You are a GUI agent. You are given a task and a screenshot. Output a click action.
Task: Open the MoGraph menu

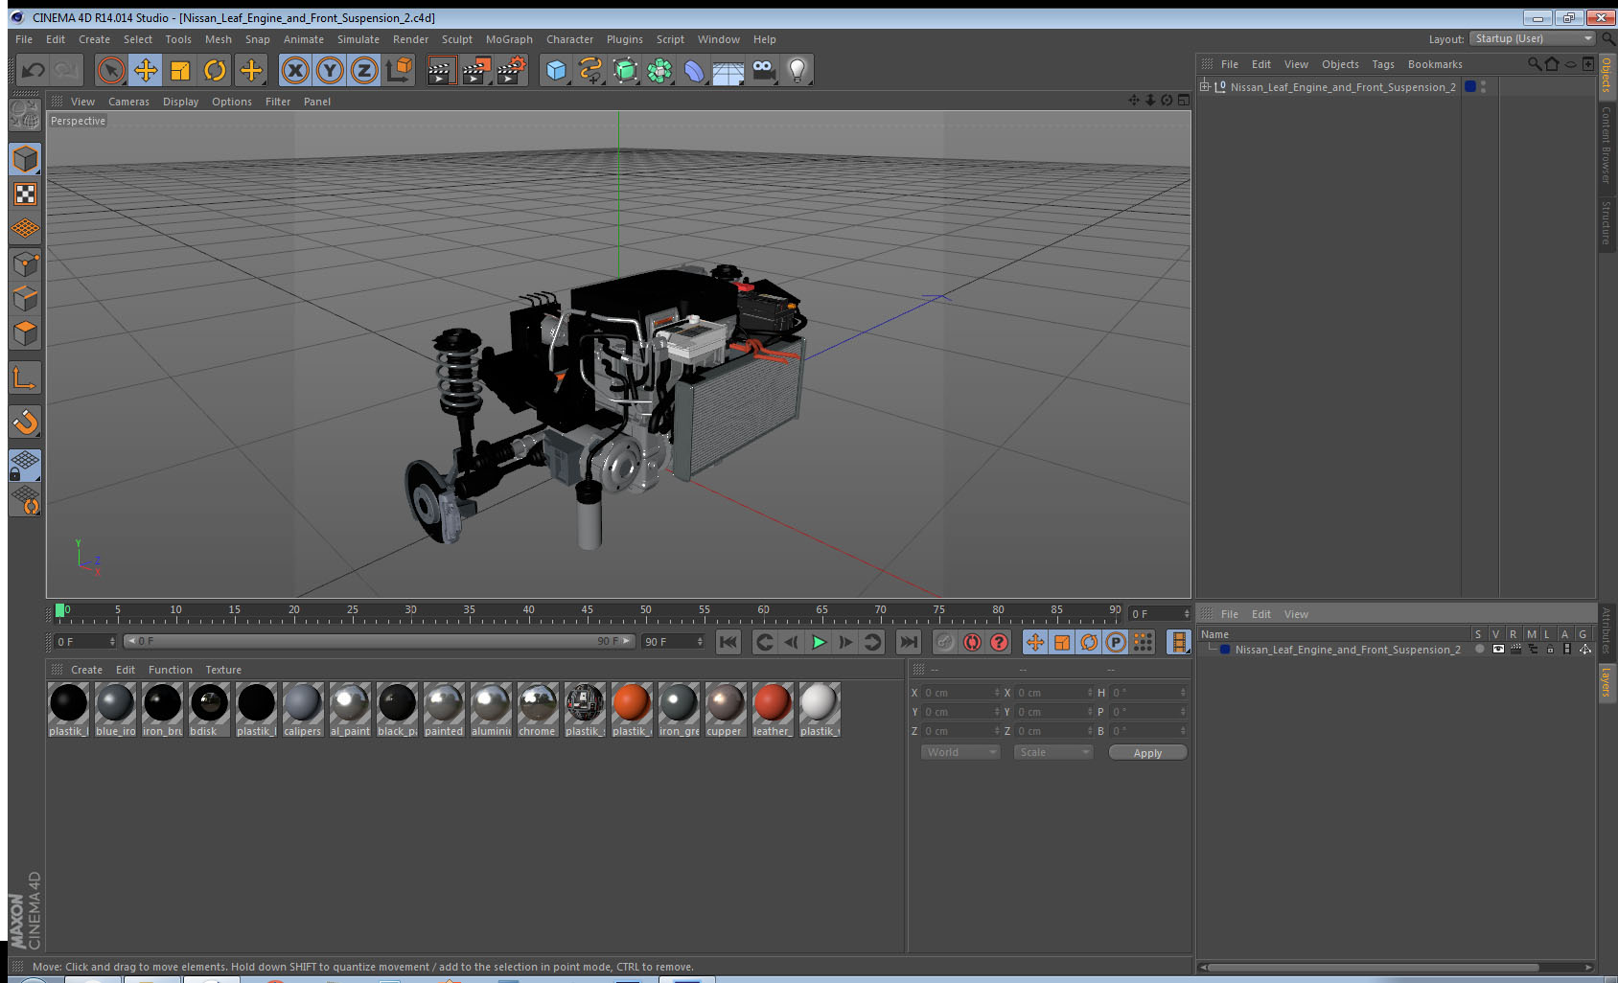(x=509, y=39)
